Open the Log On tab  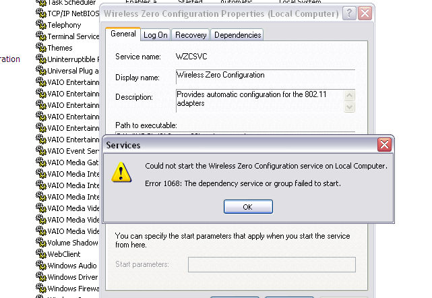click(156, 35)
